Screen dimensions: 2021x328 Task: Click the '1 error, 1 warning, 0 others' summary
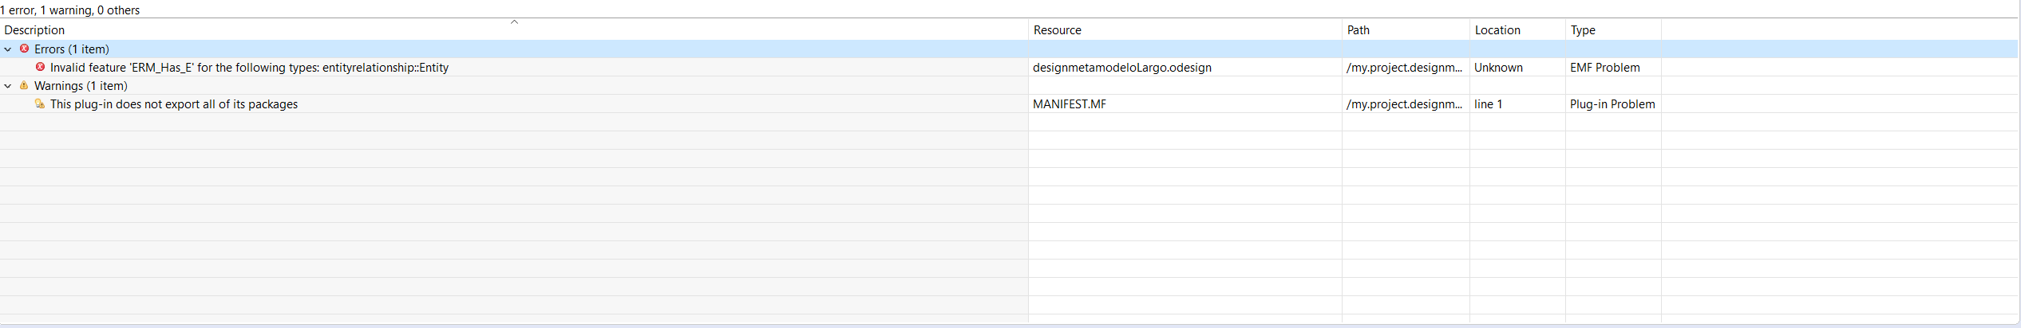[x=70, y=10]
